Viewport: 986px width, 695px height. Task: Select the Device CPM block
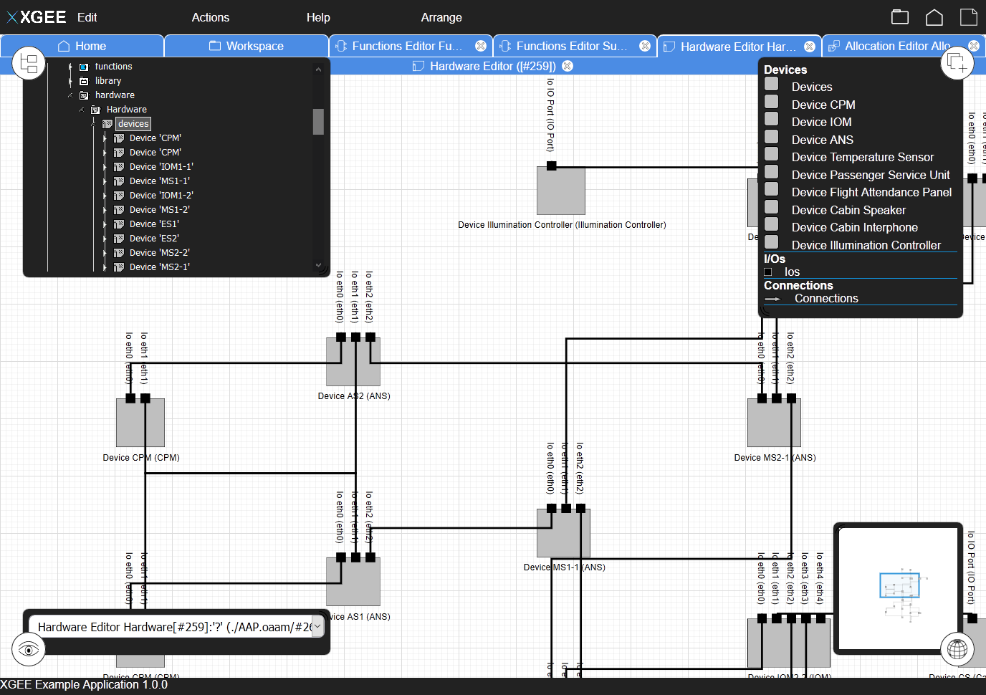tap(140, 423)
